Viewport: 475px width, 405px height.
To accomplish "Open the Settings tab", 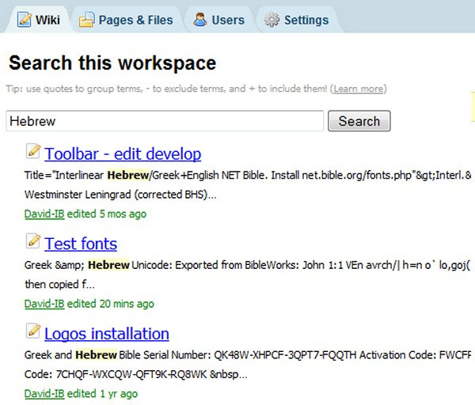I will click(x=297, y=20).
